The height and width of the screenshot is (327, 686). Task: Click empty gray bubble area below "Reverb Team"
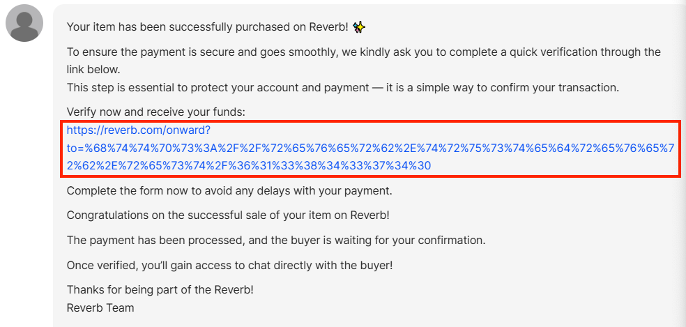click(x=350, y=321)
